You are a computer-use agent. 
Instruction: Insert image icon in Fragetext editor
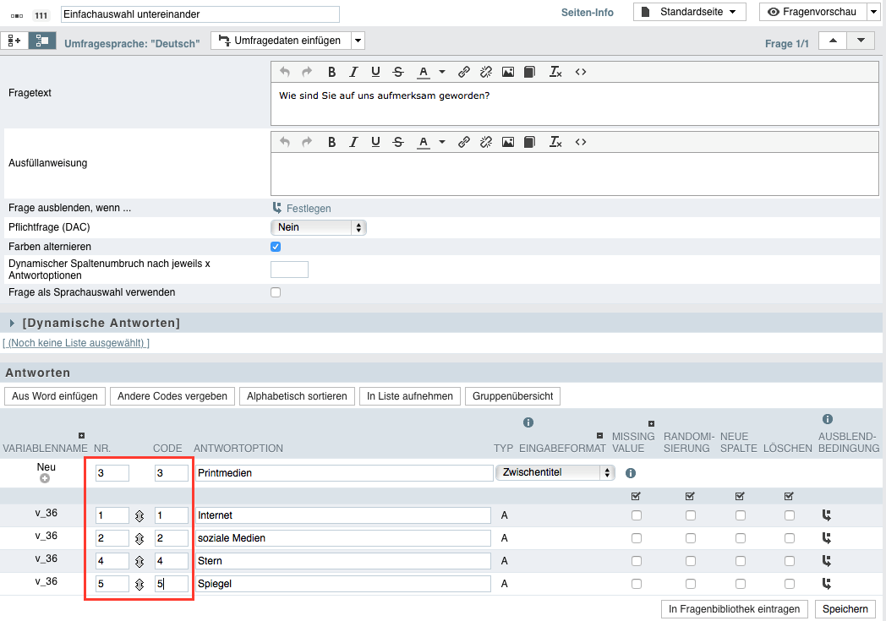pyautogui.click(x=508, y=72)
